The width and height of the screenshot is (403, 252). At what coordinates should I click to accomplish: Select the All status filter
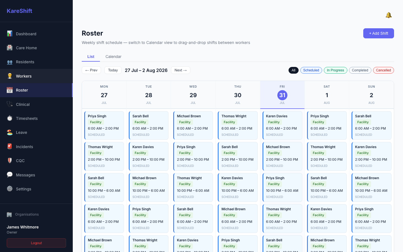pos(293,70)
